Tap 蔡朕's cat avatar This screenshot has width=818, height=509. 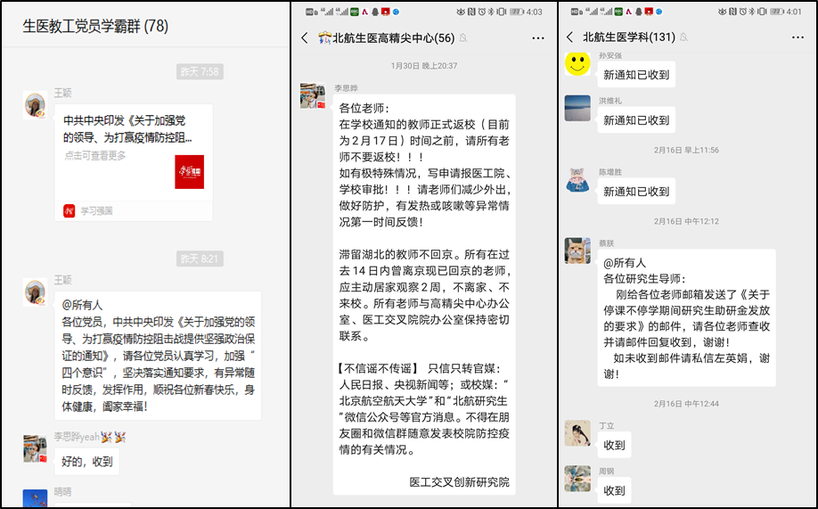point(577,250)
